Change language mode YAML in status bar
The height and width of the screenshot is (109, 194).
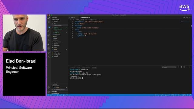click(x=179, y=95)
